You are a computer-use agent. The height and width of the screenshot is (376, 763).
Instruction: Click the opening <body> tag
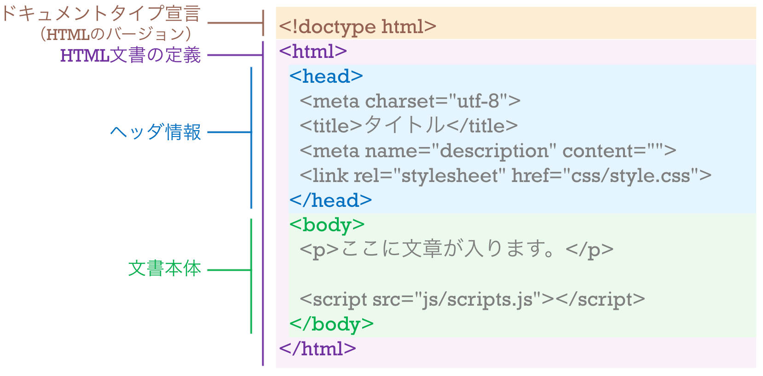(327, 225)
